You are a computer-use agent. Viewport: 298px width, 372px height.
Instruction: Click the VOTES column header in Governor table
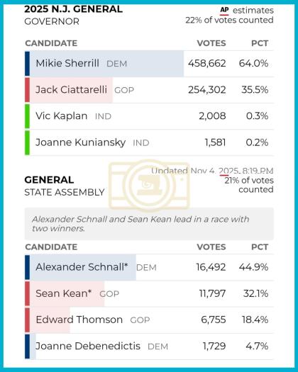pos(211,43)
